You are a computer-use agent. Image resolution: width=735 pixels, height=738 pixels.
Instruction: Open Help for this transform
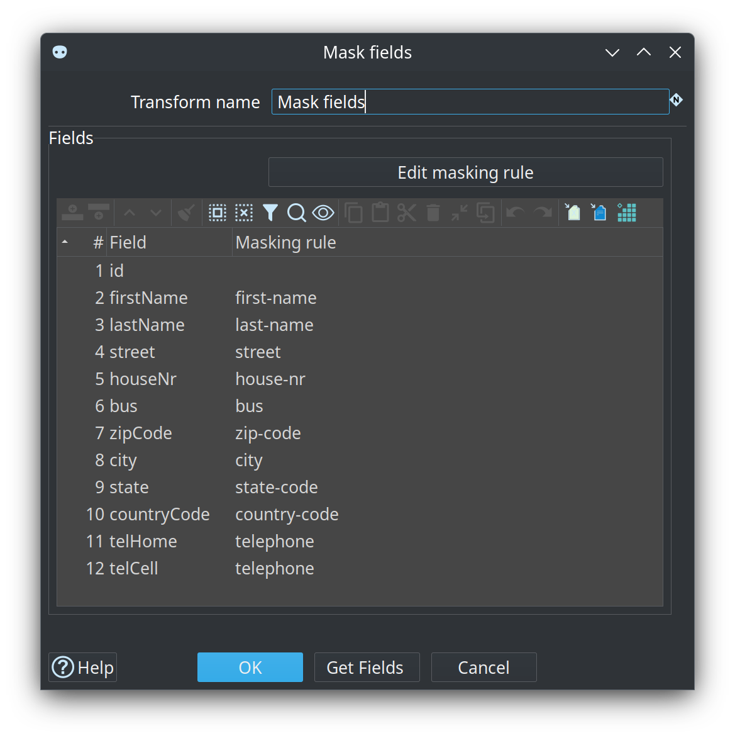coord(83,667)
